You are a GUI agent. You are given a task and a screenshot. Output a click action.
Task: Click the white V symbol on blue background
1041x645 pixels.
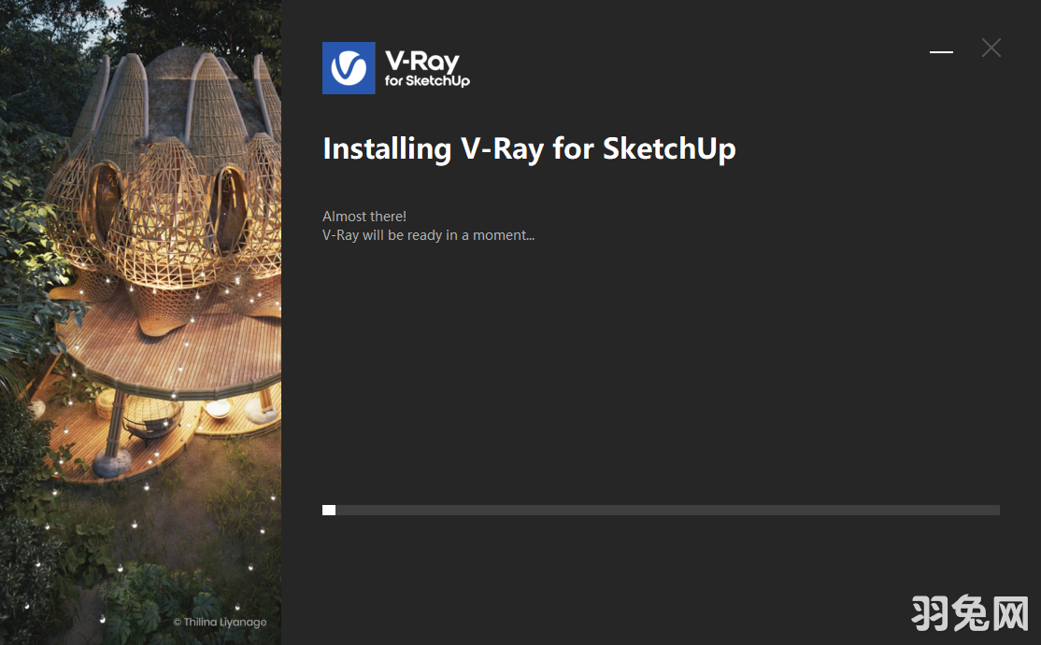[x=349, y=68]
